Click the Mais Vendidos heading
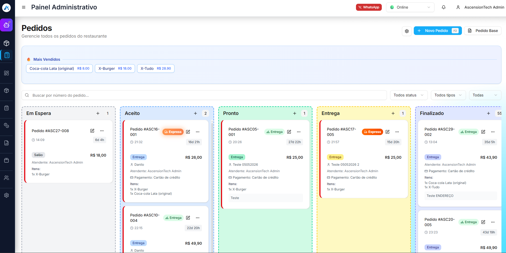Viewport: 506px width, 253px height. click(47, 59)
